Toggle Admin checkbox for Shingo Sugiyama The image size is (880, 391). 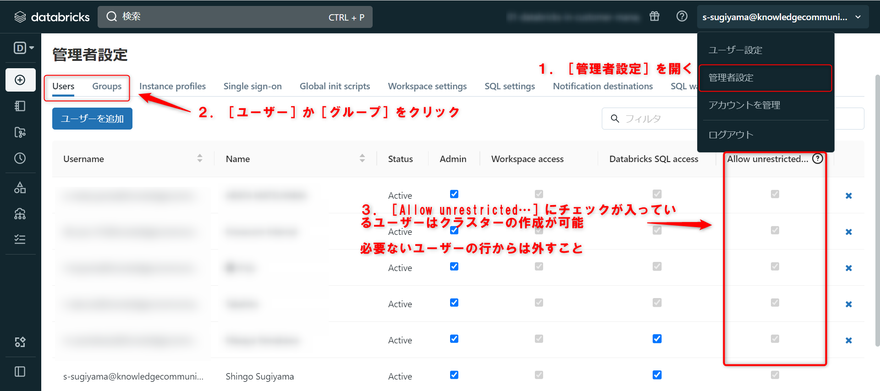pyautogui.click(x=454, y=375)
